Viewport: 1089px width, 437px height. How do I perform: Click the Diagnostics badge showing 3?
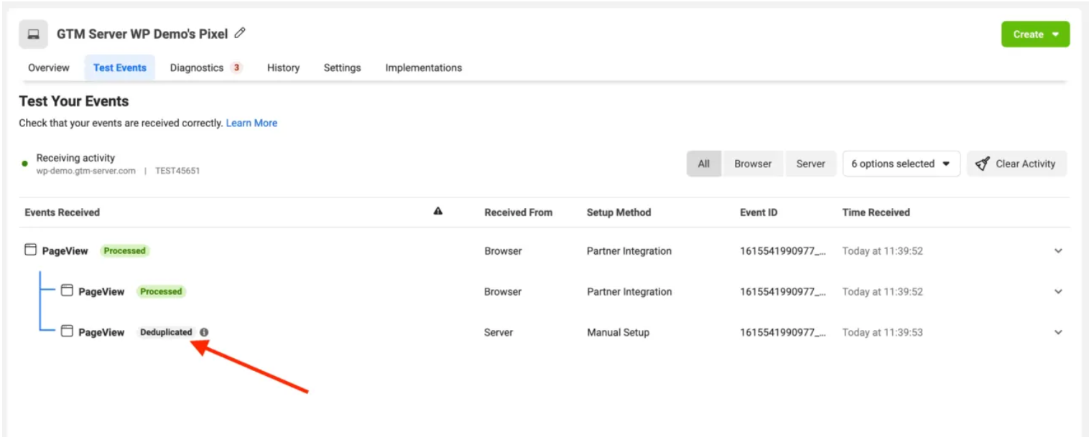[x=236, y=67]
